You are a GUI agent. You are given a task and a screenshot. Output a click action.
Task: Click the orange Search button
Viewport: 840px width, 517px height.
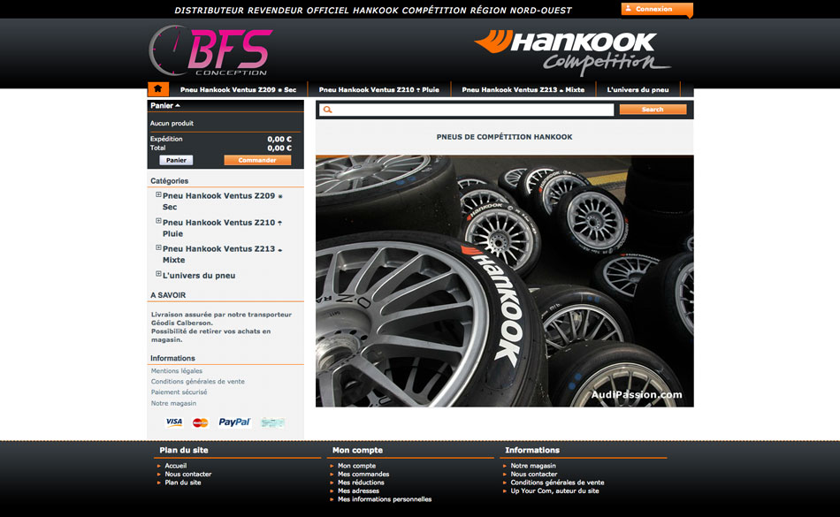[x=653, y=110]
